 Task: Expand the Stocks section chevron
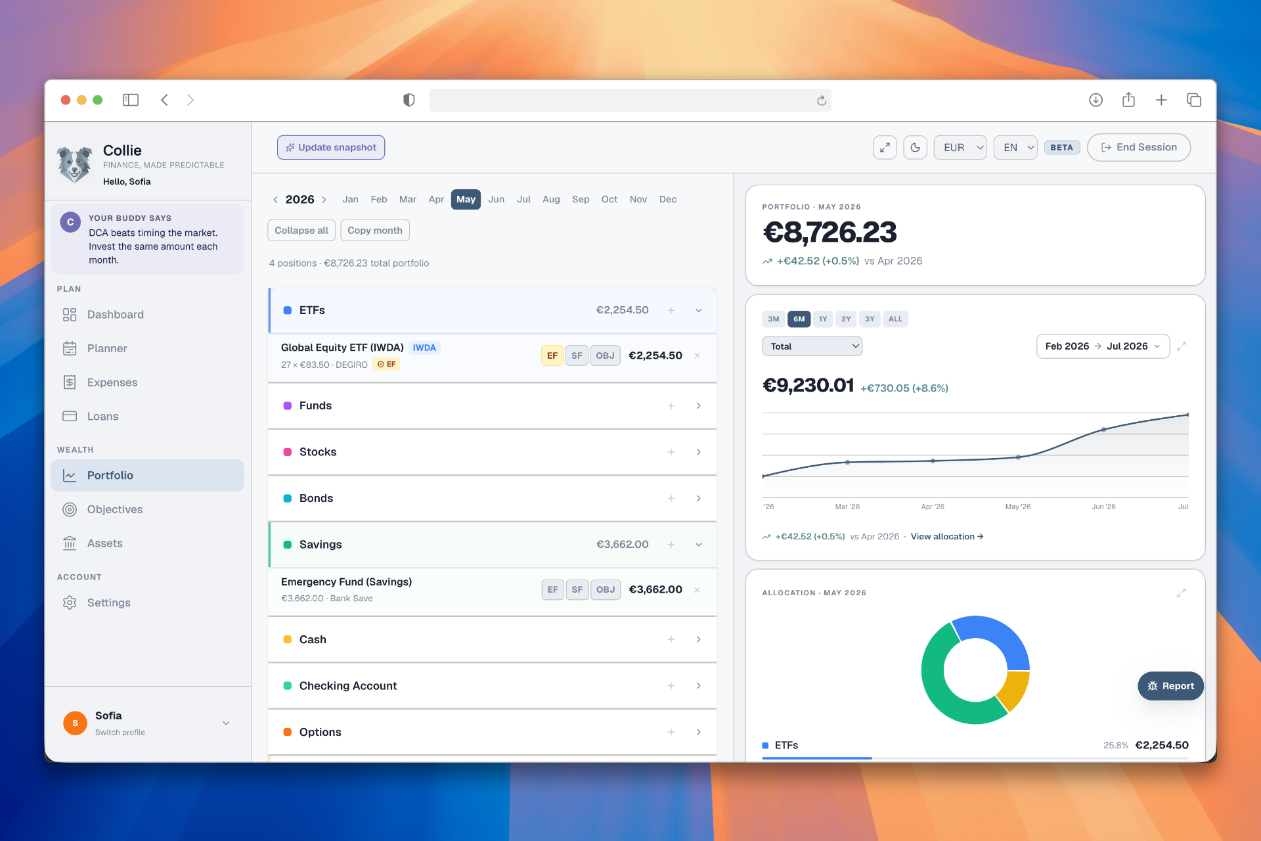pos(699,452)
